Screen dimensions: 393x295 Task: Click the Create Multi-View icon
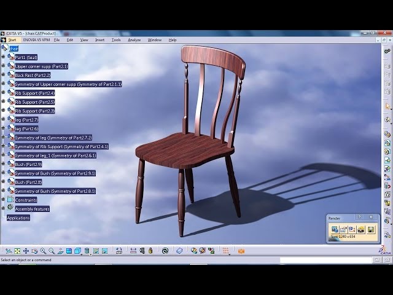pyautogui.click(x=69, y=251)
